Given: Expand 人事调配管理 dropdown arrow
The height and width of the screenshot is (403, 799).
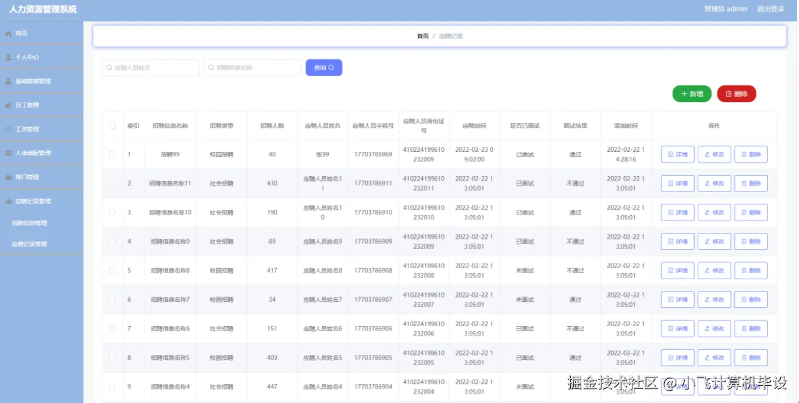Looking at the screenshot, I should tap(73, 153).
